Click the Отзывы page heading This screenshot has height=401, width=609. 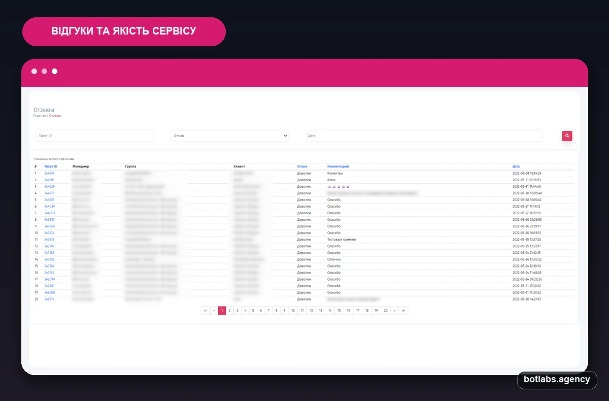tap(44, 110)
